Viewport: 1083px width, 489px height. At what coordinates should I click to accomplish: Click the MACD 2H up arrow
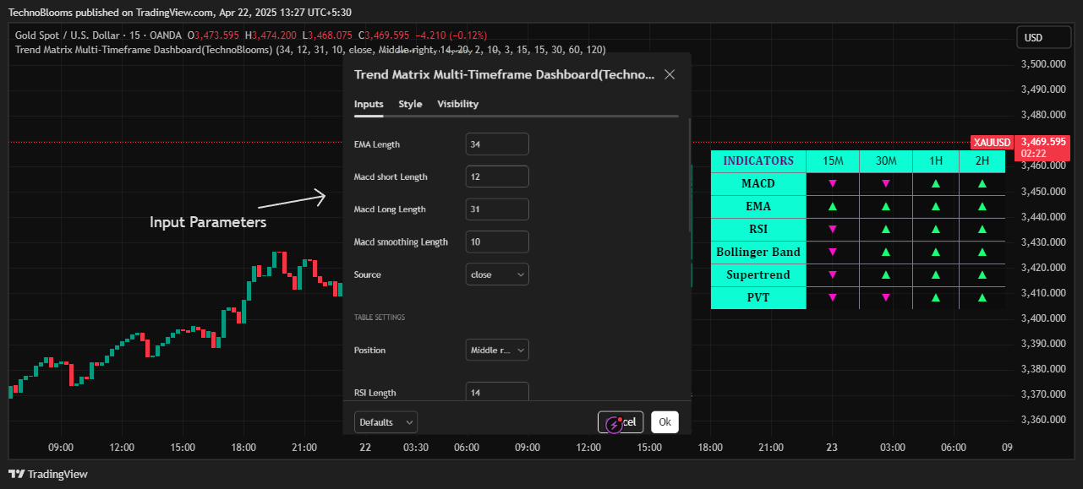[982, 183]
